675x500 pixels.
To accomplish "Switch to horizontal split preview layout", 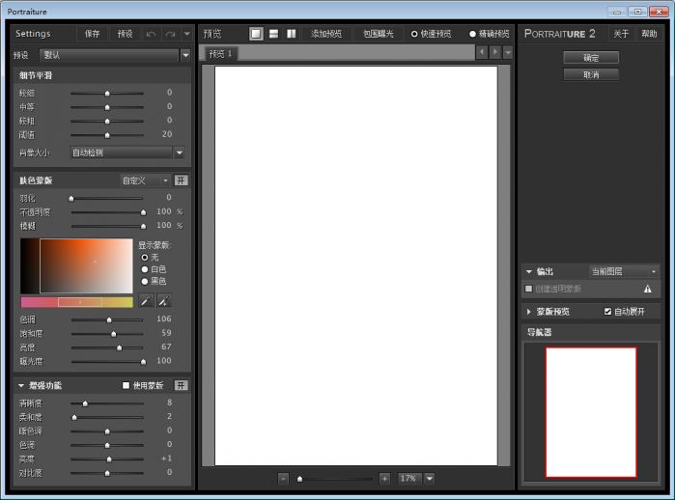I will [273, 34].
